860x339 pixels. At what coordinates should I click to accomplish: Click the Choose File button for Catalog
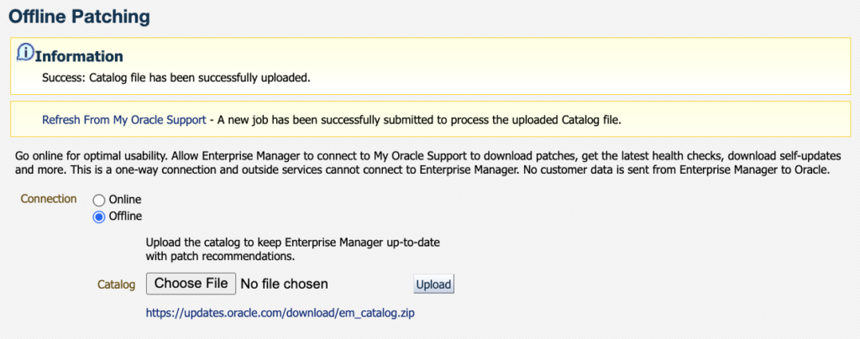191,284
